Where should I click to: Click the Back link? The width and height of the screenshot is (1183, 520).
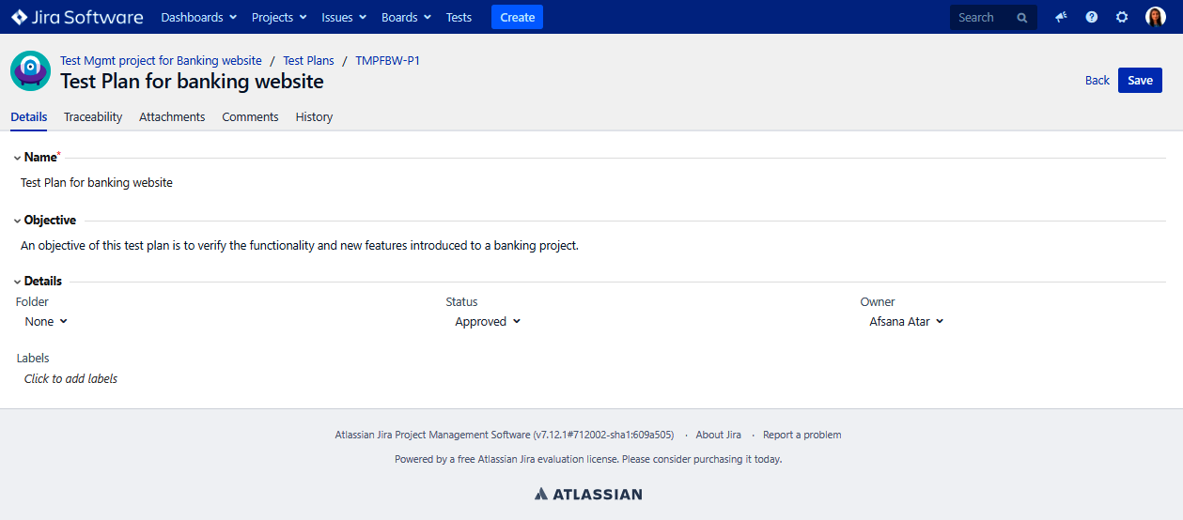tap(1097, 80)
